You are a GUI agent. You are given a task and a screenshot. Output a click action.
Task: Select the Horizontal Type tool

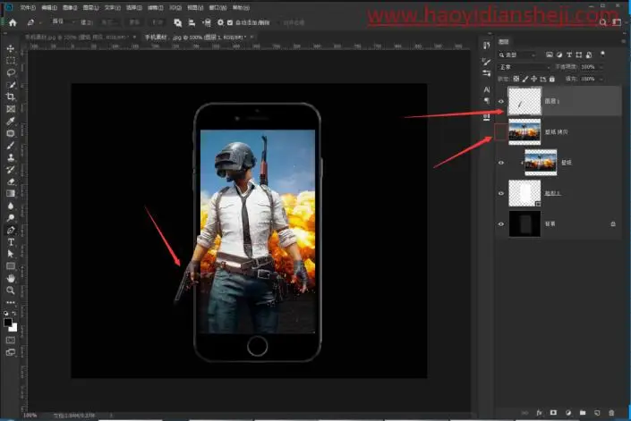11,242
